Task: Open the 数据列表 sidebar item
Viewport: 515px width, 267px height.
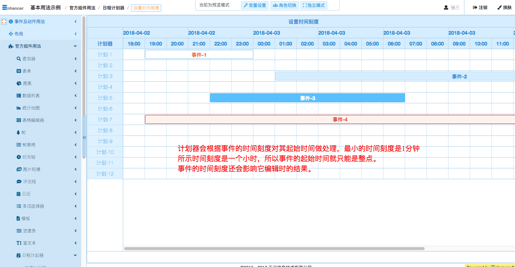Action: point(31,96)
